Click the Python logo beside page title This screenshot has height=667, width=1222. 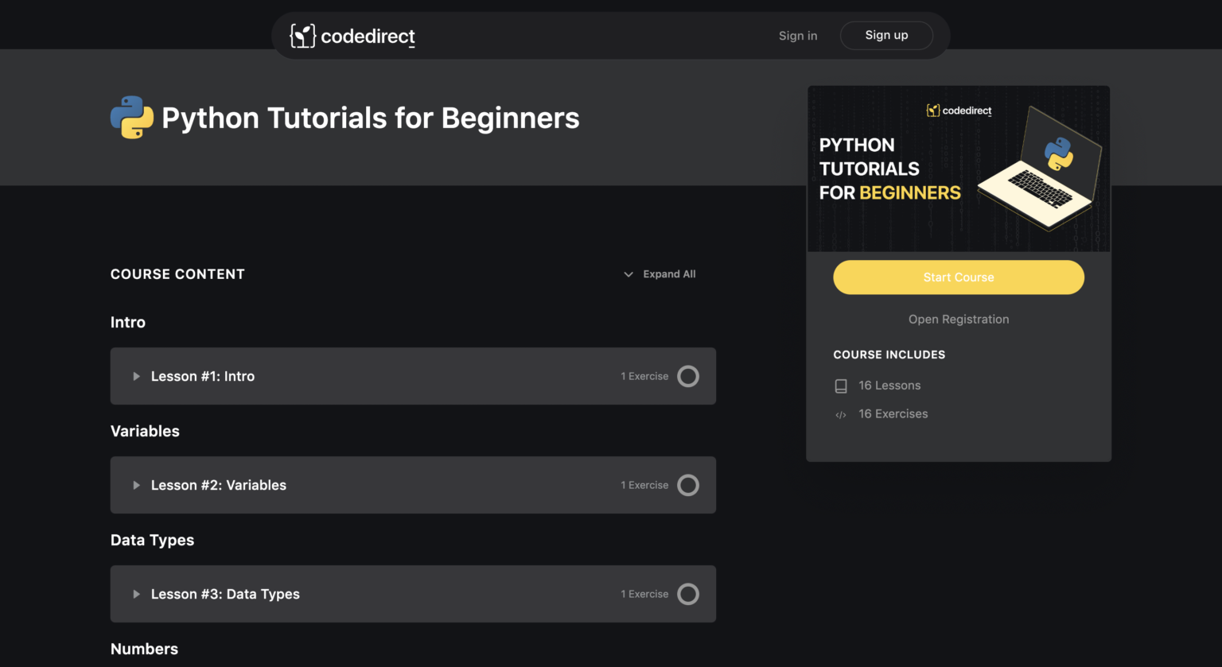click(x=132, y=118)
